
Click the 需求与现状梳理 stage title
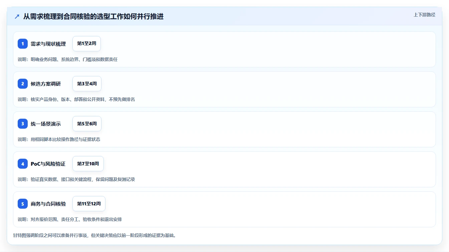pos(48,44)
